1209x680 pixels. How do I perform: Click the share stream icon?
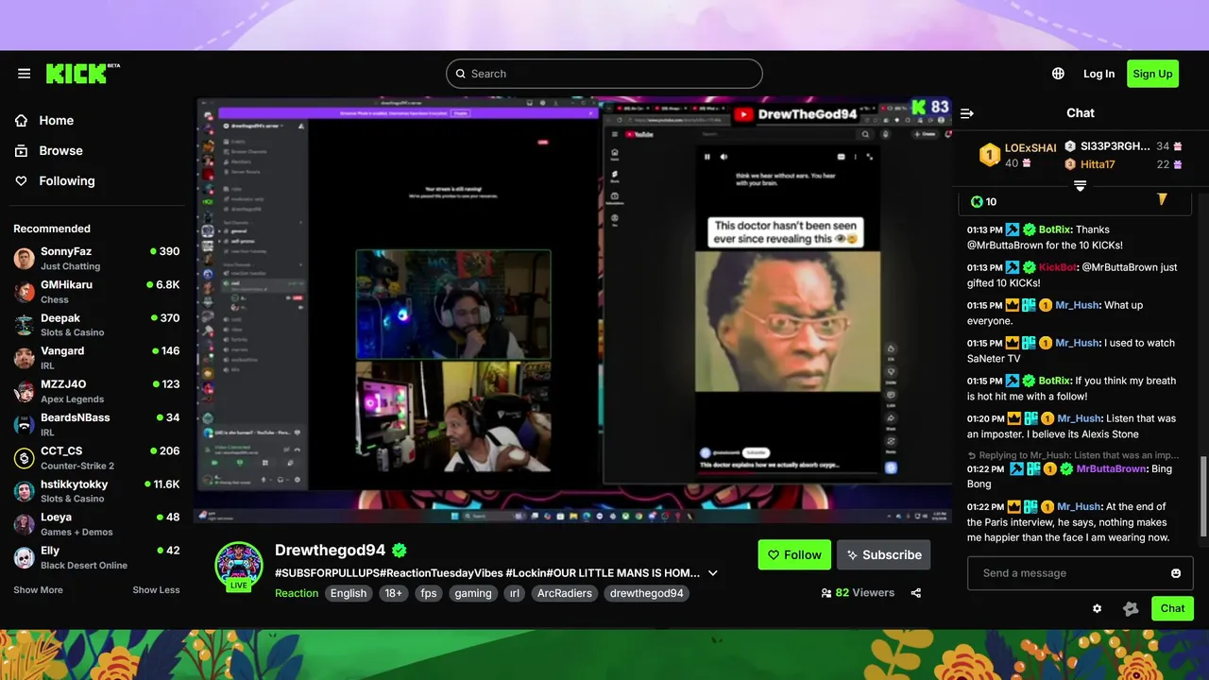coord(916,593)
